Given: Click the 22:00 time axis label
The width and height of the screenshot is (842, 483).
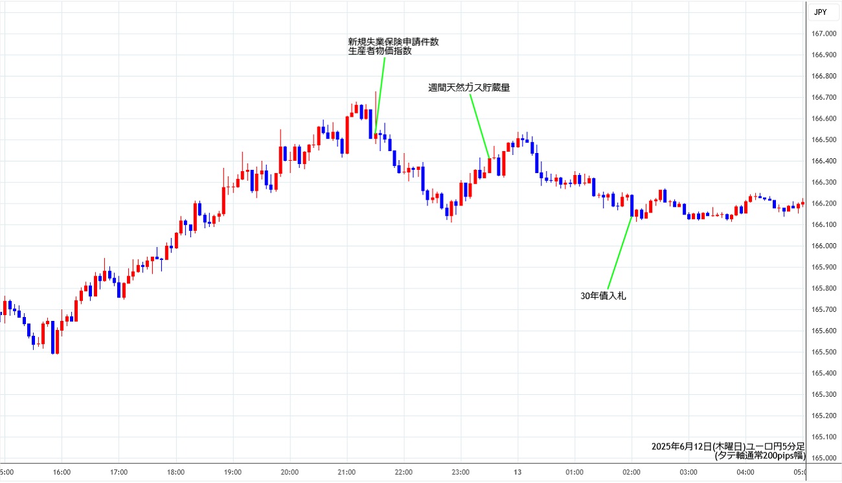Looking at the screenshot, I should pos(404,472).
